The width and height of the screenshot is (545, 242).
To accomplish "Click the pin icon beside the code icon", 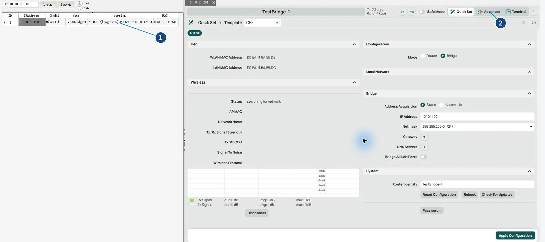I will click(x=524, y=22).
